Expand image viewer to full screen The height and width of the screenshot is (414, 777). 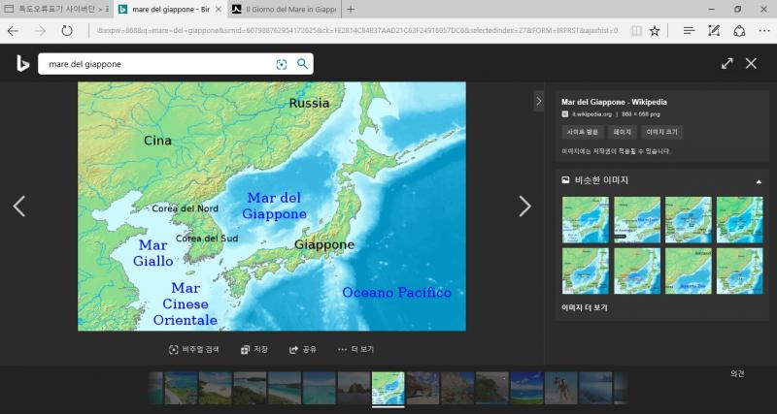click(726, 63)
